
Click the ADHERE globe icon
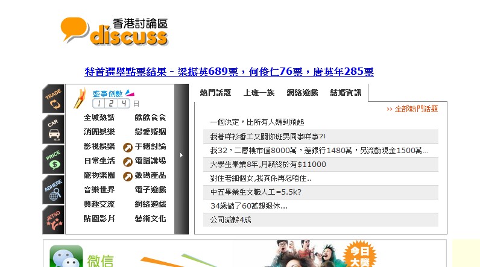(54, 189)
